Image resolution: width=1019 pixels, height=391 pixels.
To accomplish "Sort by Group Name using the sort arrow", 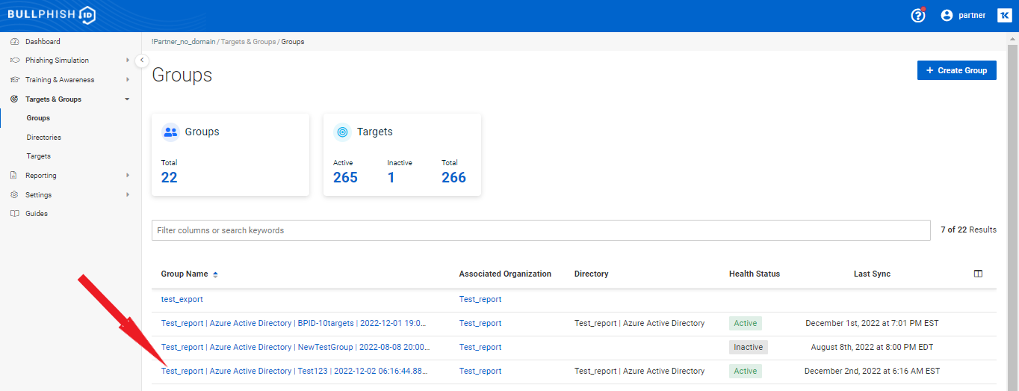I will [215, 274].
